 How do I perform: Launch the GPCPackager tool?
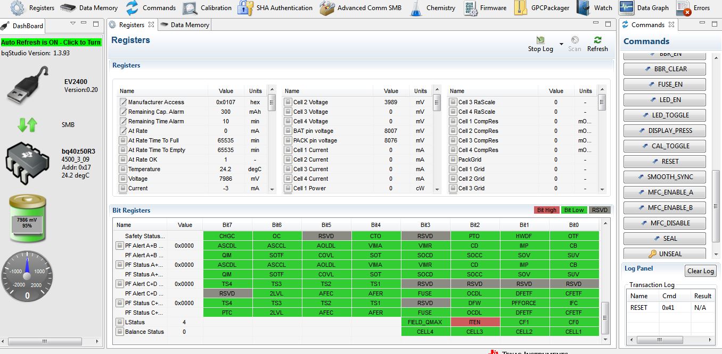tap(541, 8)
